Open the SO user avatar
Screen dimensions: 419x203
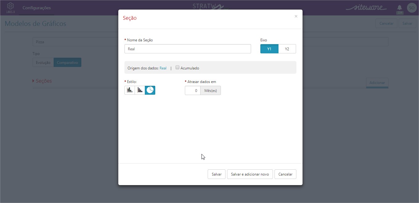click(412, 8)
